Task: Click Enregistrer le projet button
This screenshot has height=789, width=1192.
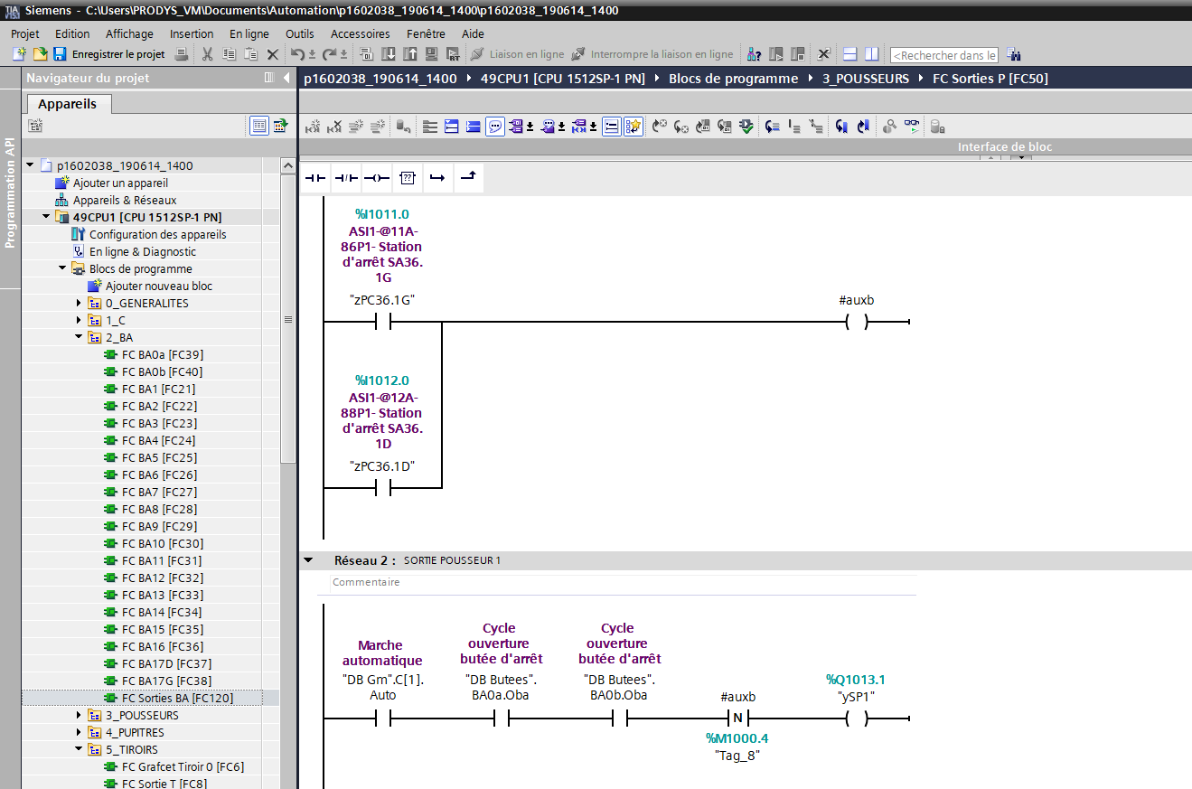Action: pos(118,54)
